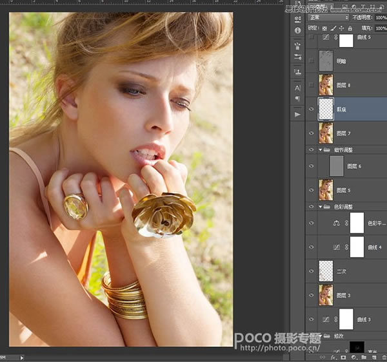Click the Delete layer trash icon
Viewport: 387px width, 362px height.
click(384, 357)
